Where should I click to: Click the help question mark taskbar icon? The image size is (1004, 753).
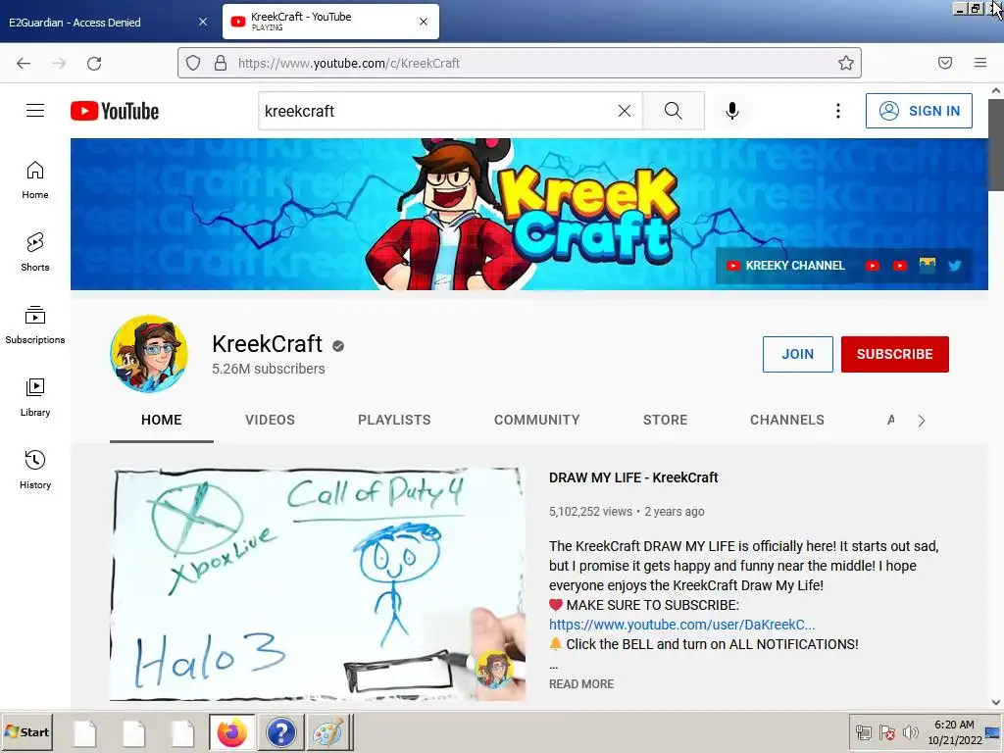pyautogui.click(x=280, y=732)
